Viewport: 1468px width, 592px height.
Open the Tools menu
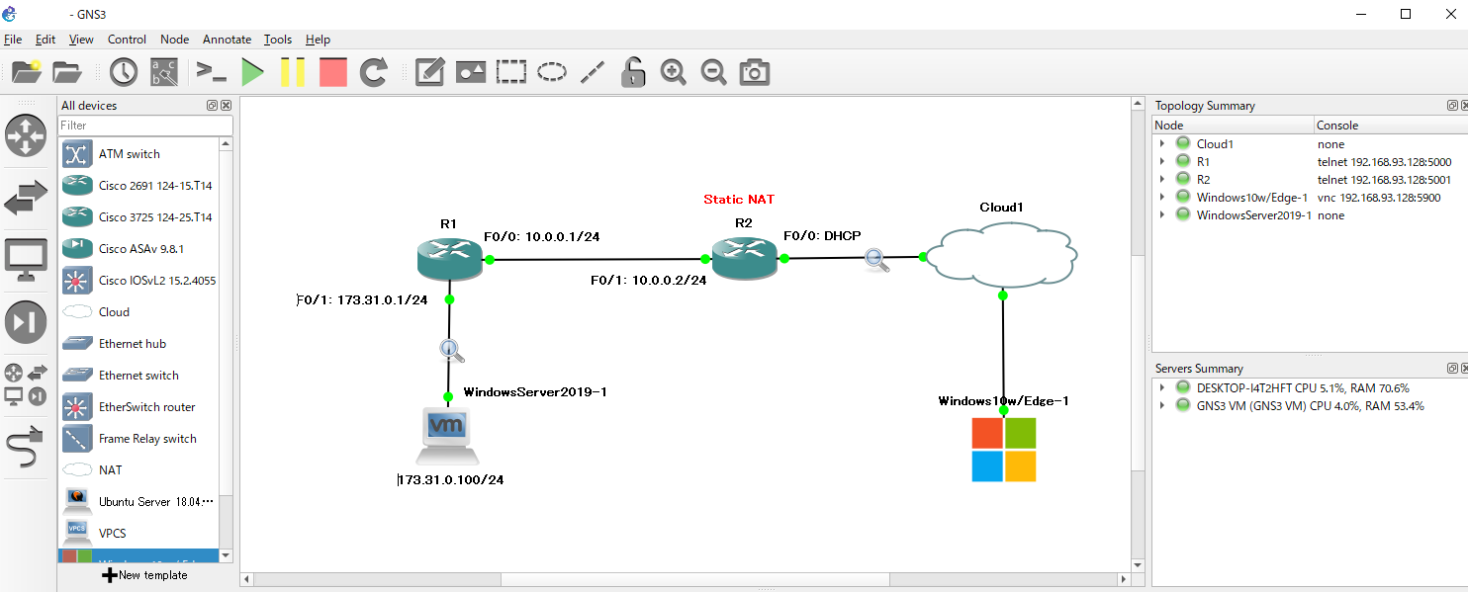coord(278,40)
